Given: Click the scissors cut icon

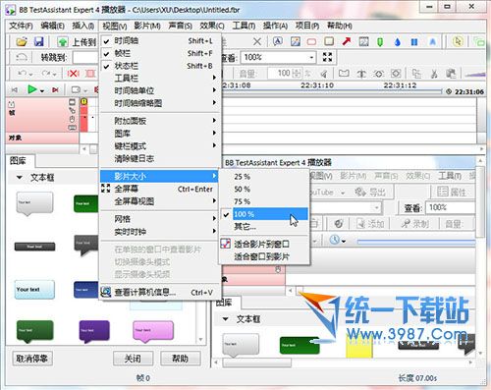Looking at the screenshot, I should point(434,74).
